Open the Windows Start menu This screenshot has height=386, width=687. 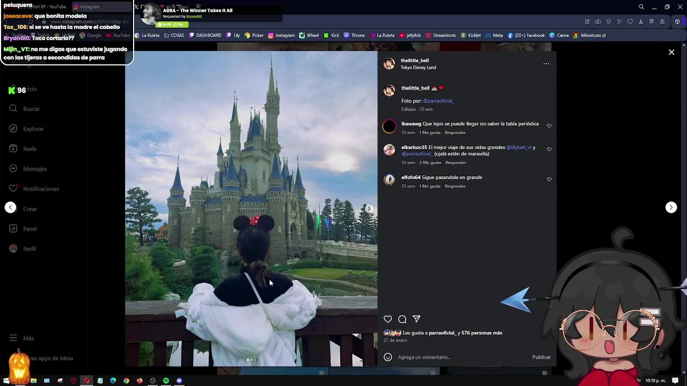tap(5, 381)
